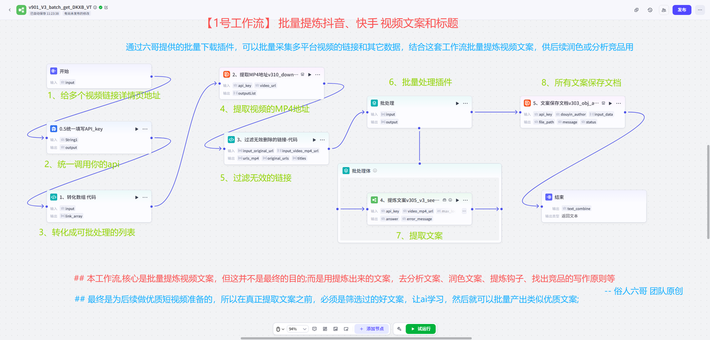Open mouse interaction mode dropdown
The height and width of the screenshot is (340, 710).
281,329
